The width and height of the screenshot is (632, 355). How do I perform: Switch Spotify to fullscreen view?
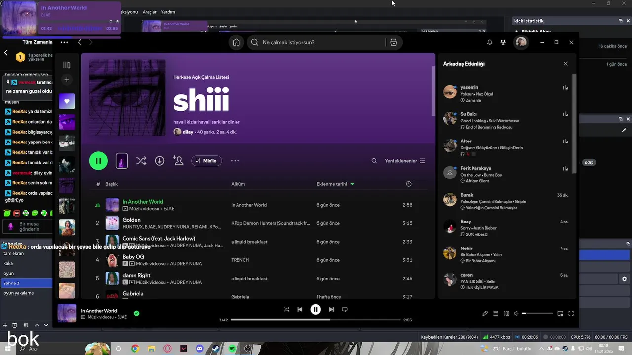click(x=571, y=313)
